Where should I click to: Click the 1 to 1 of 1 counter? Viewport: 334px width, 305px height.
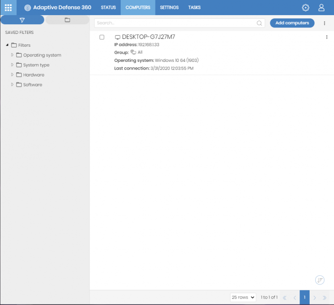[269, 297]
